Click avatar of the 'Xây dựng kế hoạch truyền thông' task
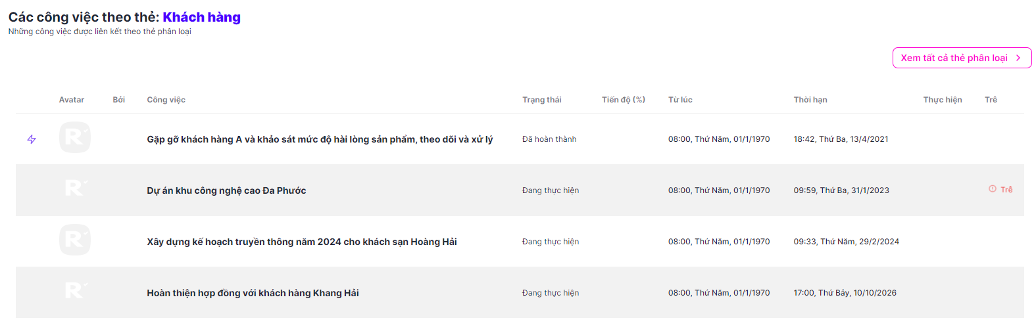This screenshot has width=1036, height=333. click(75, 240)
